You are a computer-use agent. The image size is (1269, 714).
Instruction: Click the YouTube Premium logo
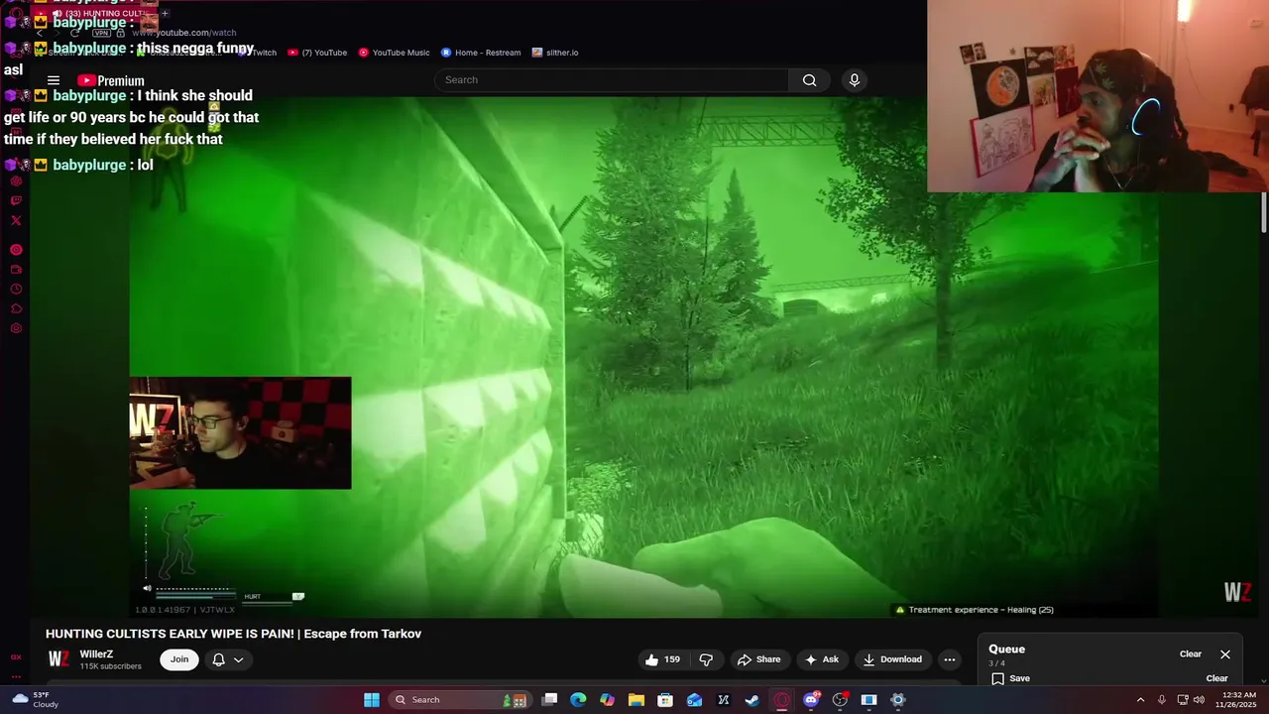(111, 80)
